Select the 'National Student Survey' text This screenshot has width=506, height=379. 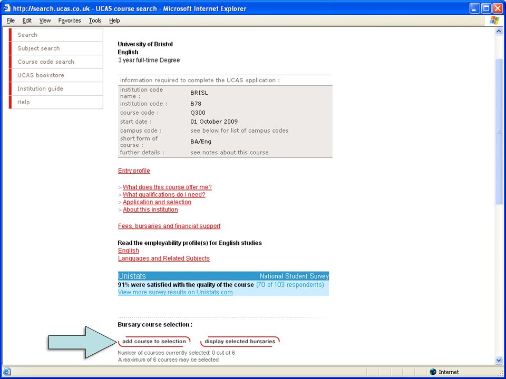[x=294, y=276]
